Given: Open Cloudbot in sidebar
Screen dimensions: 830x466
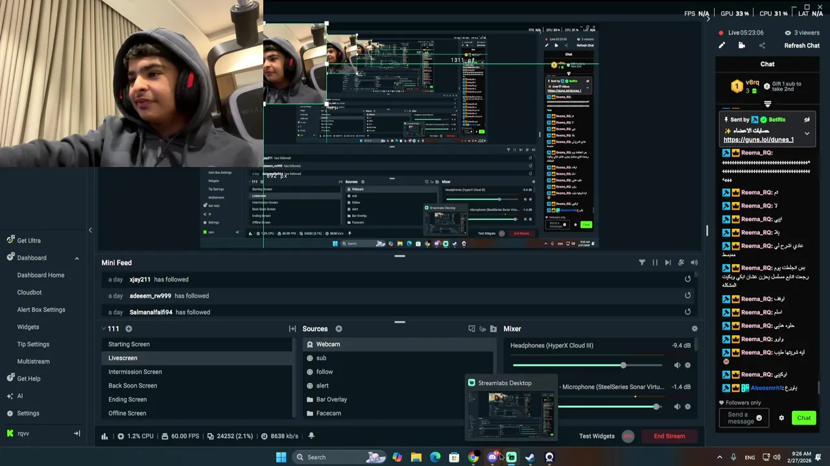Looking at the screenshot, I should coord(29,293).
